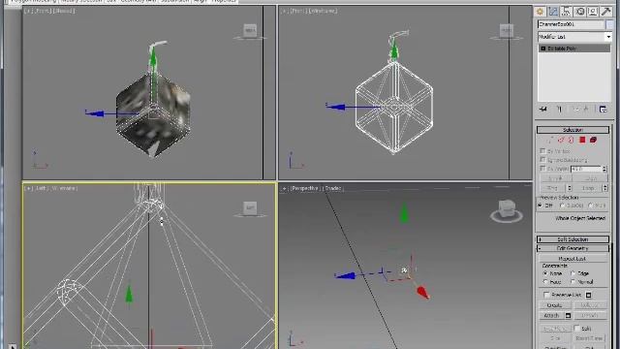The height and width of the screenshot is (349, 620).
Task: Edit the ChamferBox001 object name field
Action: click(571, 24)
